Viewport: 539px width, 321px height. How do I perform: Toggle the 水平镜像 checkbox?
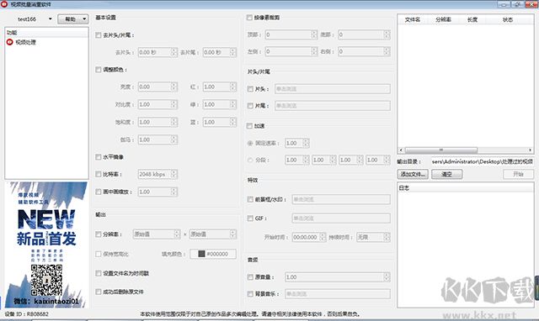[x=99, y=157]
